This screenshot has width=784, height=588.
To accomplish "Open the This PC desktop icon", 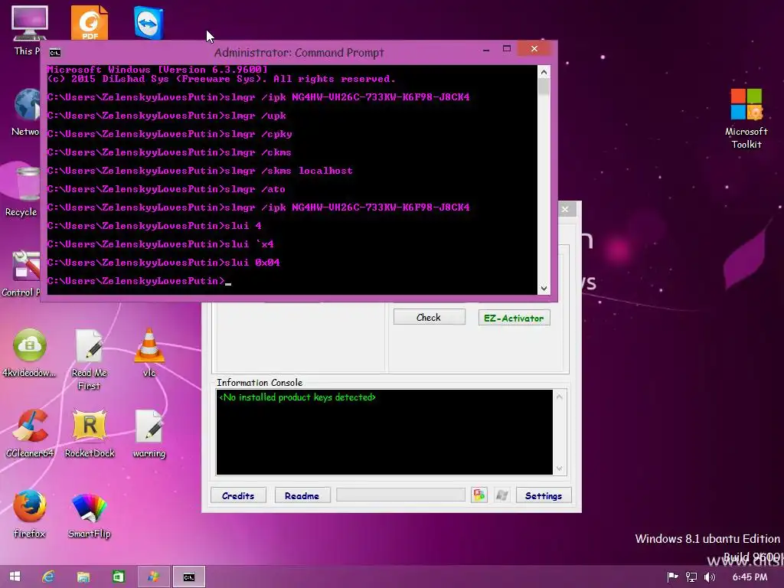I will [29, 25].
